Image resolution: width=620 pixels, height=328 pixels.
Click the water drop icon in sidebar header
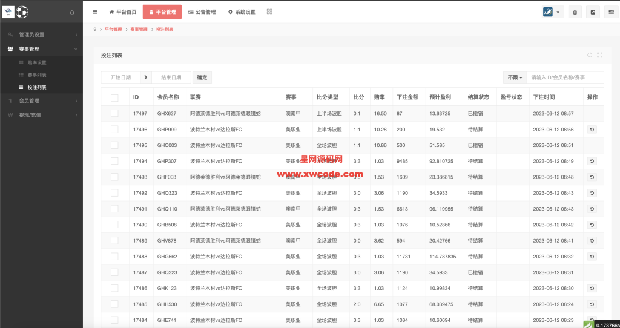click(x=72, y=12)
